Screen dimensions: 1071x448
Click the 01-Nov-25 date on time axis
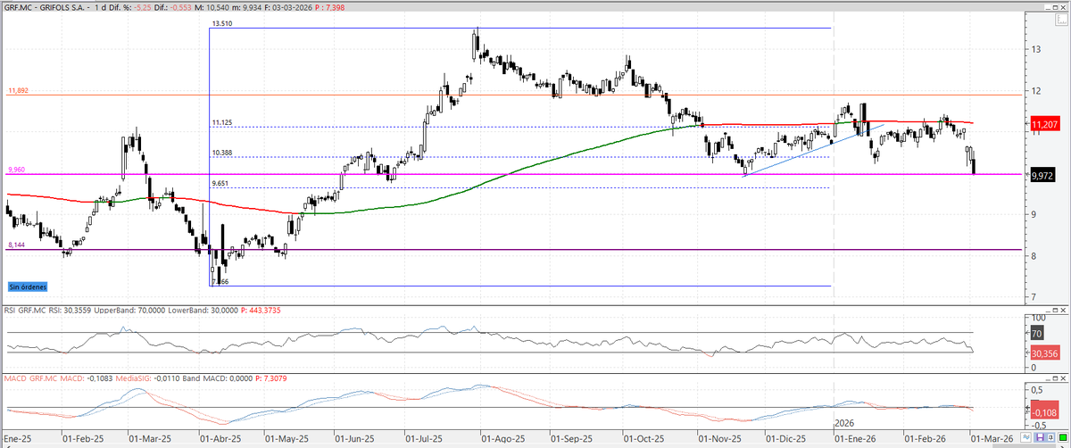pos(719,439)
